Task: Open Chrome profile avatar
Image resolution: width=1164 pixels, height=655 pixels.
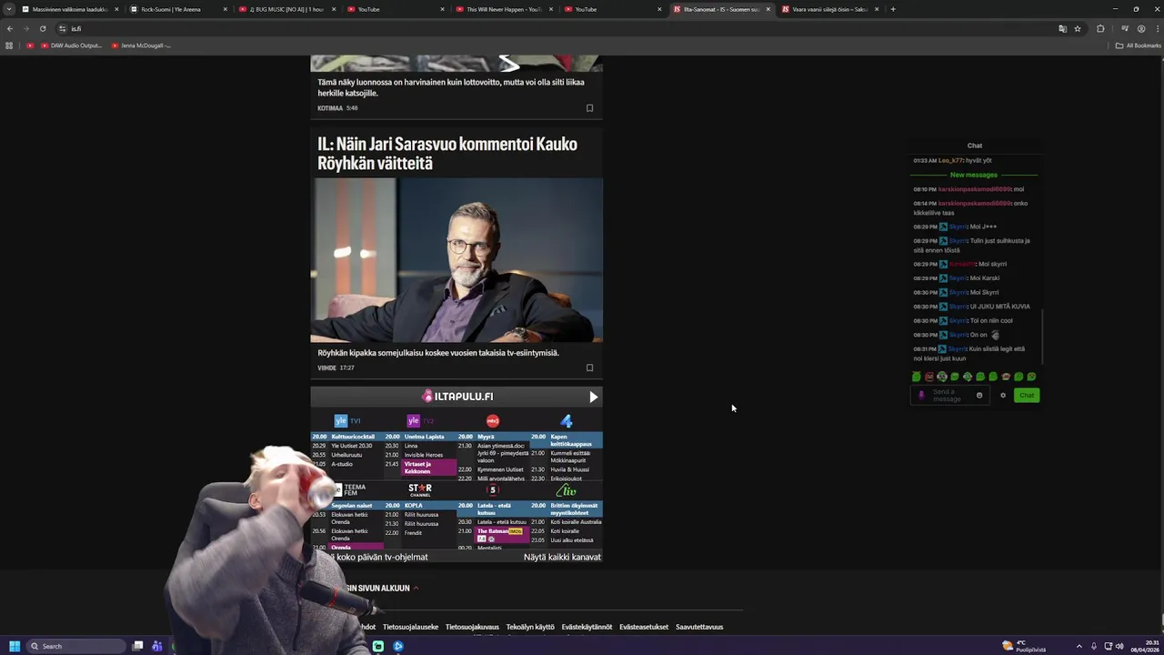Action: 1140,28
